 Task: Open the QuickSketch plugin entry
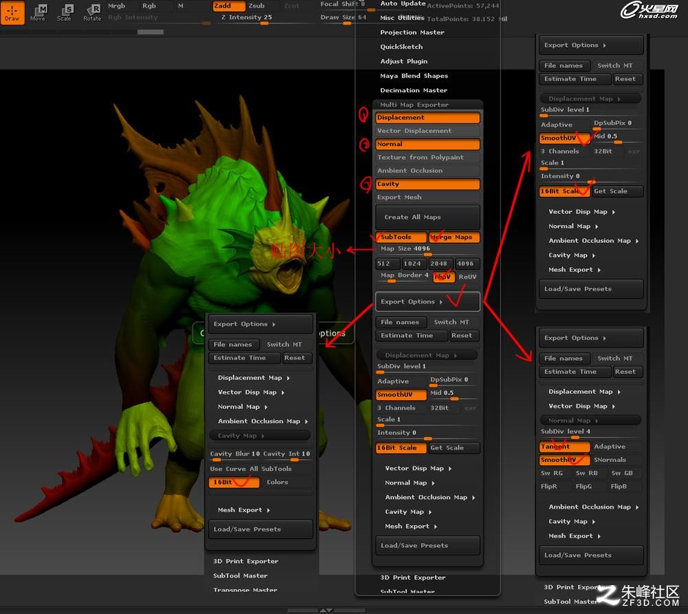pyautogui.click(x=402, y=47)
